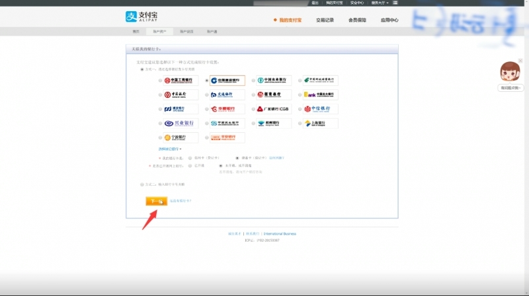Open the International Business footer link
This screenshot has height=296, width=529.
point(280,234)
